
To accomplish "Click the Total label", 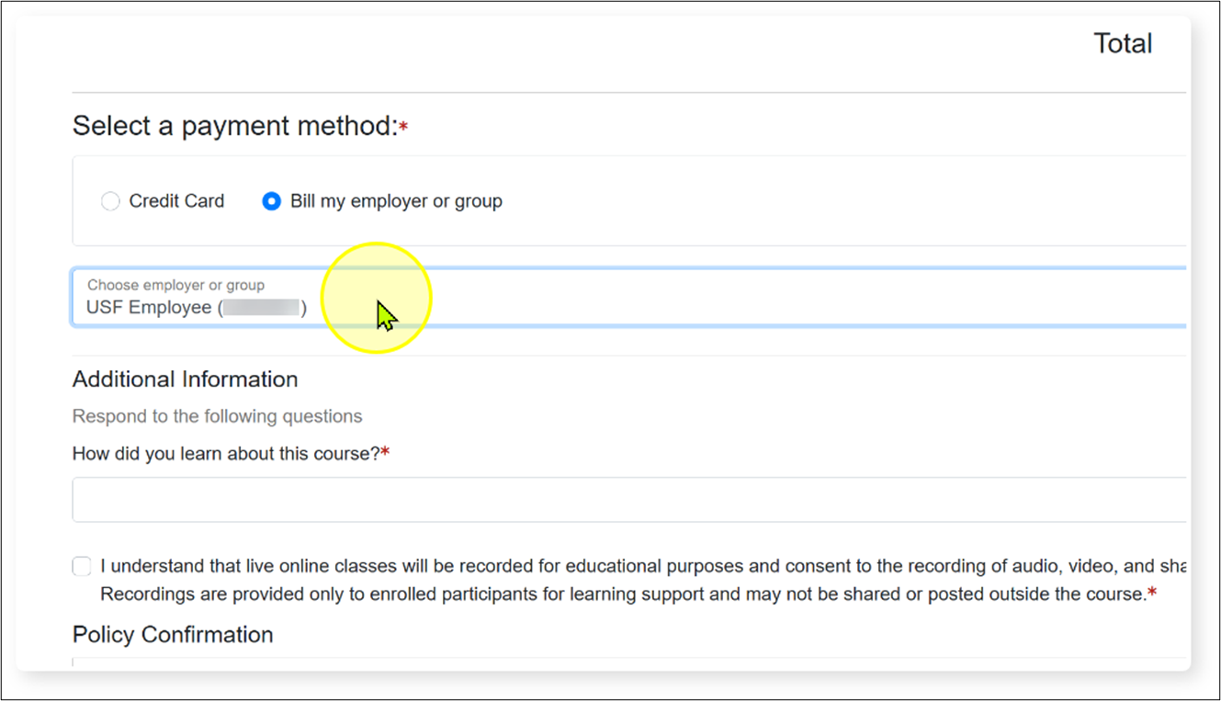I will pos(1122,42).
